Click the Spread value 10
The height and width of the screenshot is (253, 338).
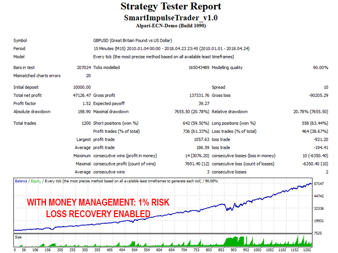point(326,87)
